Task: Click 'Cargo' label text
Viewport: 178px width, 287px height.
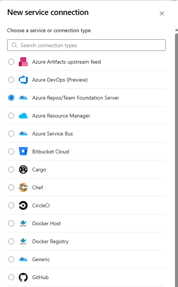Action: coord(39,170)
